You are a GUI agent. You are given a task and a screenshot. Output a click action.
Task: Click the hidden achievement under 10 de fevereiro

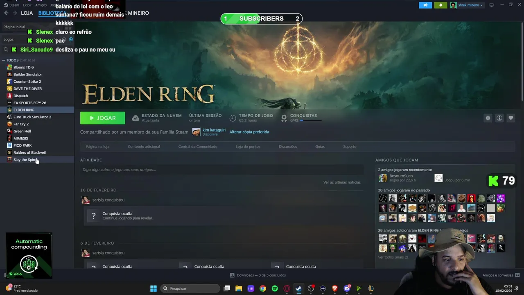point(223,216)
